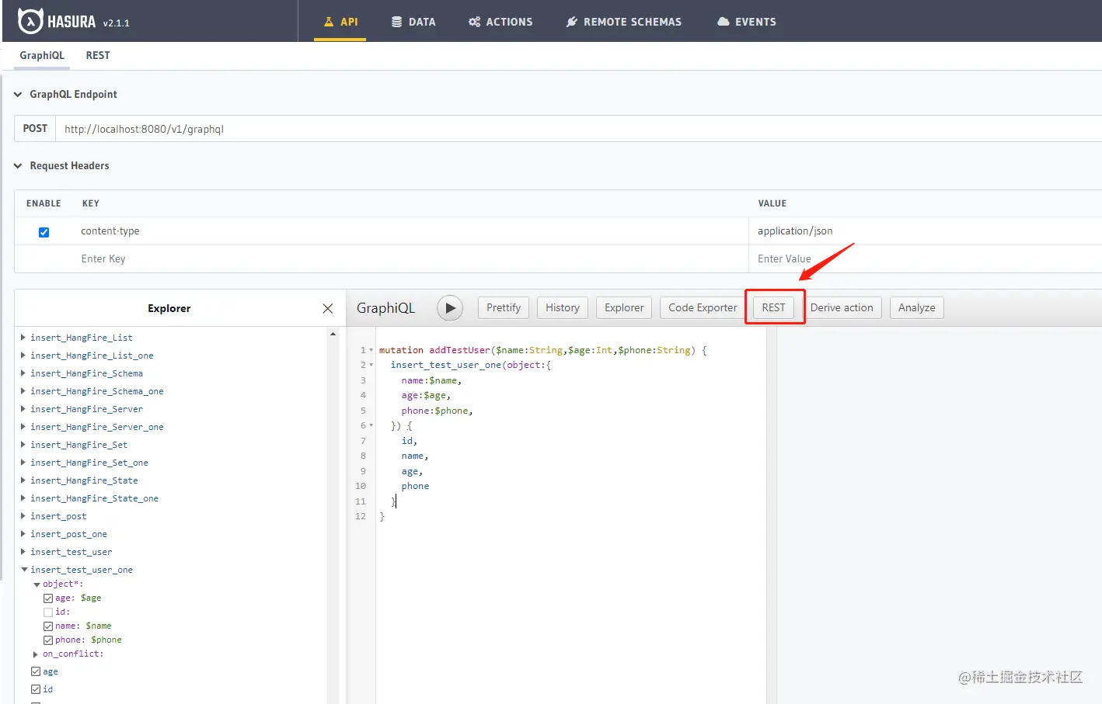Viewport: 1102px width, 704px height.
Task: Click the fold arrow at editor line 2
Action: pyautogui.click(x=371, y=365)
